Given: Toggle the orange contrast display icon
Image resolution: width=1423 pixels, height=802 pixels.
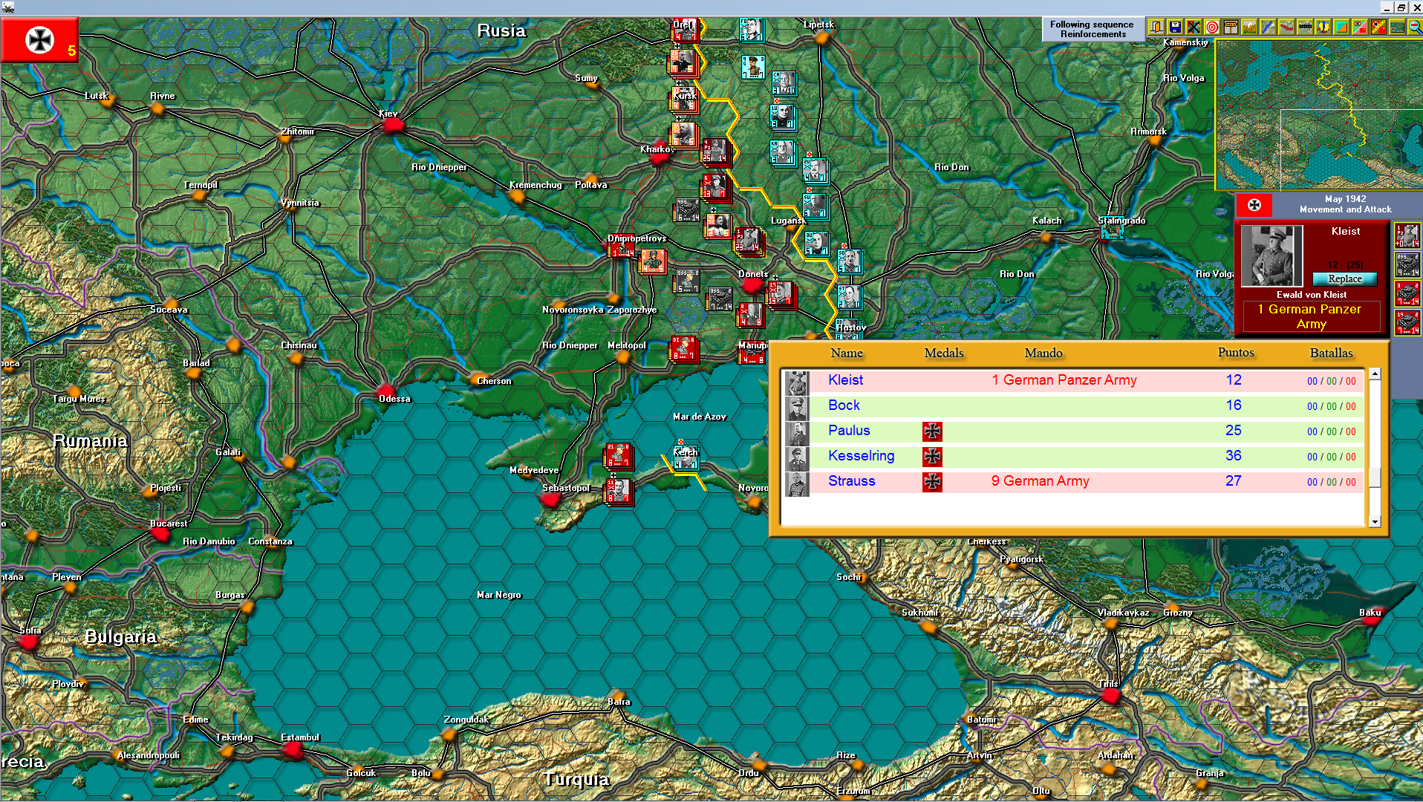Looking at the screenshot, I should point(1341,27).
